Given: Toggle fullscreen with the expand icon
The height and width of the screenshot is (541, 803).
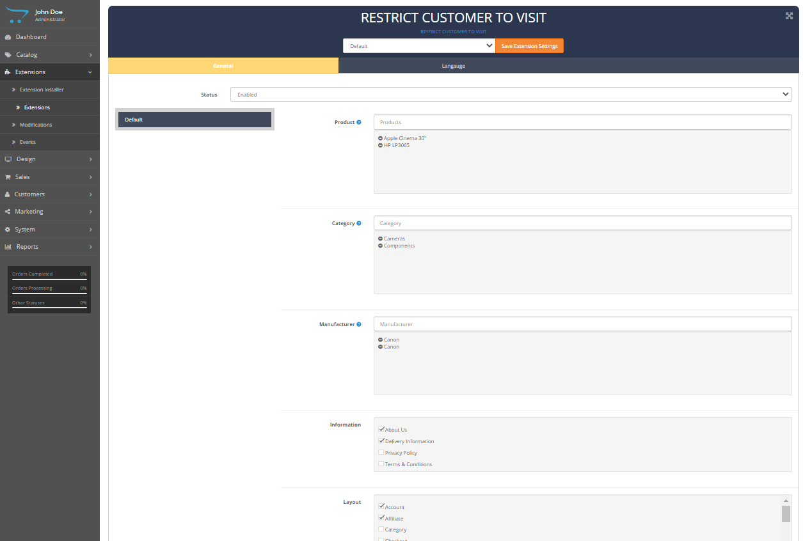Looking at the screenshot, I should tap(789, 16).
